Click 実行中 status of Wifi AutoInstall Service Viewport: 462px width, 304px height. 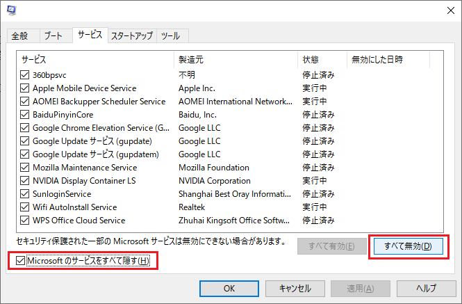tap(315, 207)
